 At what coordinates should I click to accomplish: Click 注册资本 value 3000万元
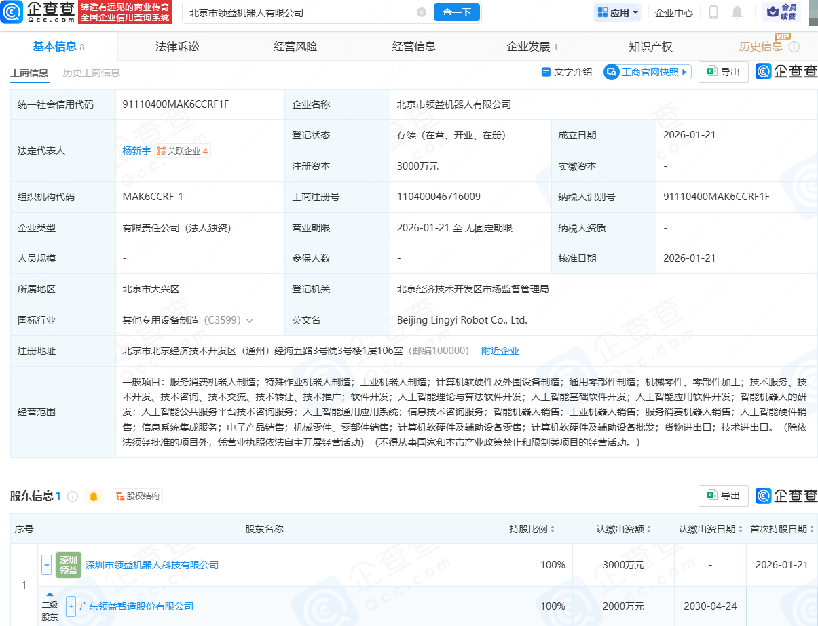click(417, 166)
